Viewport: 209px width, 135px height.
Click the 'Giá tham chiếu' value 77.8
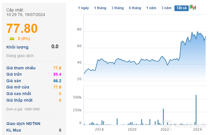point(57,68)
